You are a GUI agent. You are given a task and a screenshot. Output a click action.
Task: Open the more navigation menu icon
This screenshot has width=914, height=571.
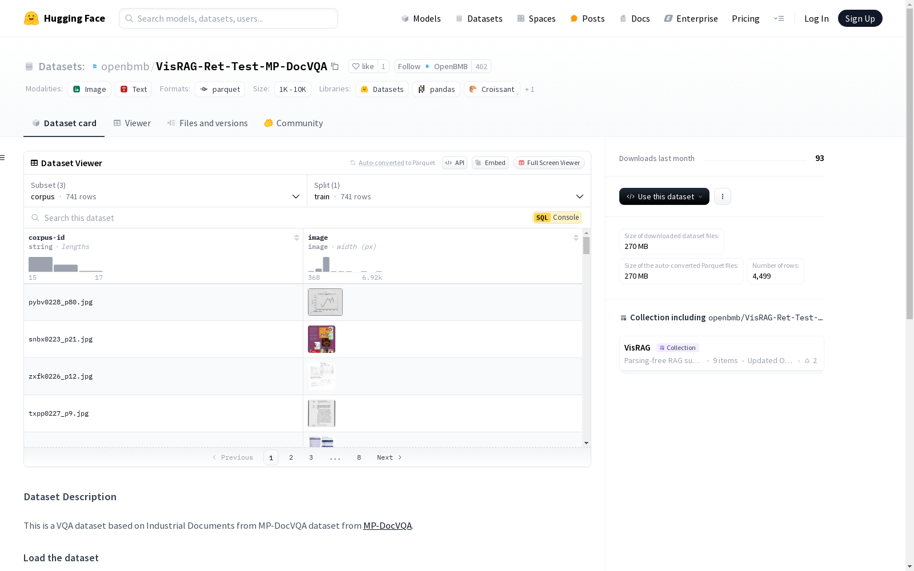779,18
